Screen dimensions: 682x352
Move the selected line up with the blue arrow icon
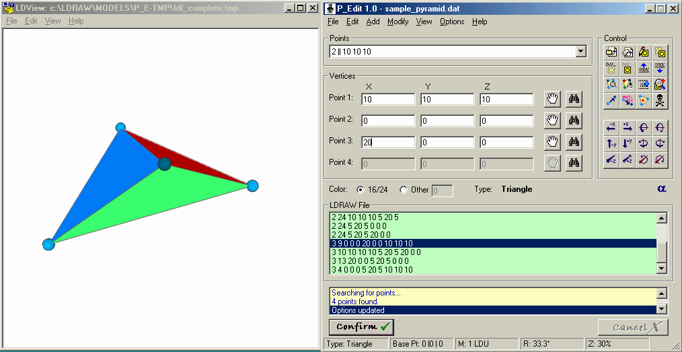click(x=644, y=68)
